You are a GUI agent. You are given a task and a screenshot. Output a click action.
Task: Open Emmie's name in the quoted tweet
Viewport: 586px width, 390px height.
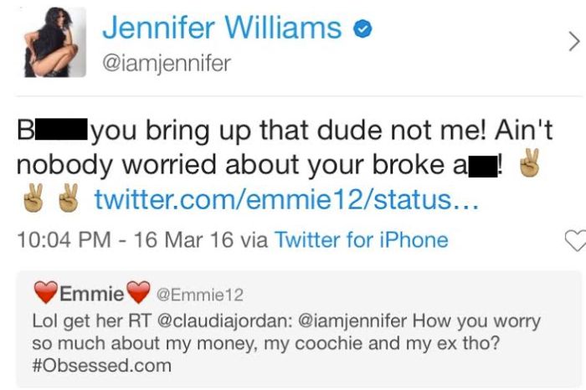click(91, 295)
